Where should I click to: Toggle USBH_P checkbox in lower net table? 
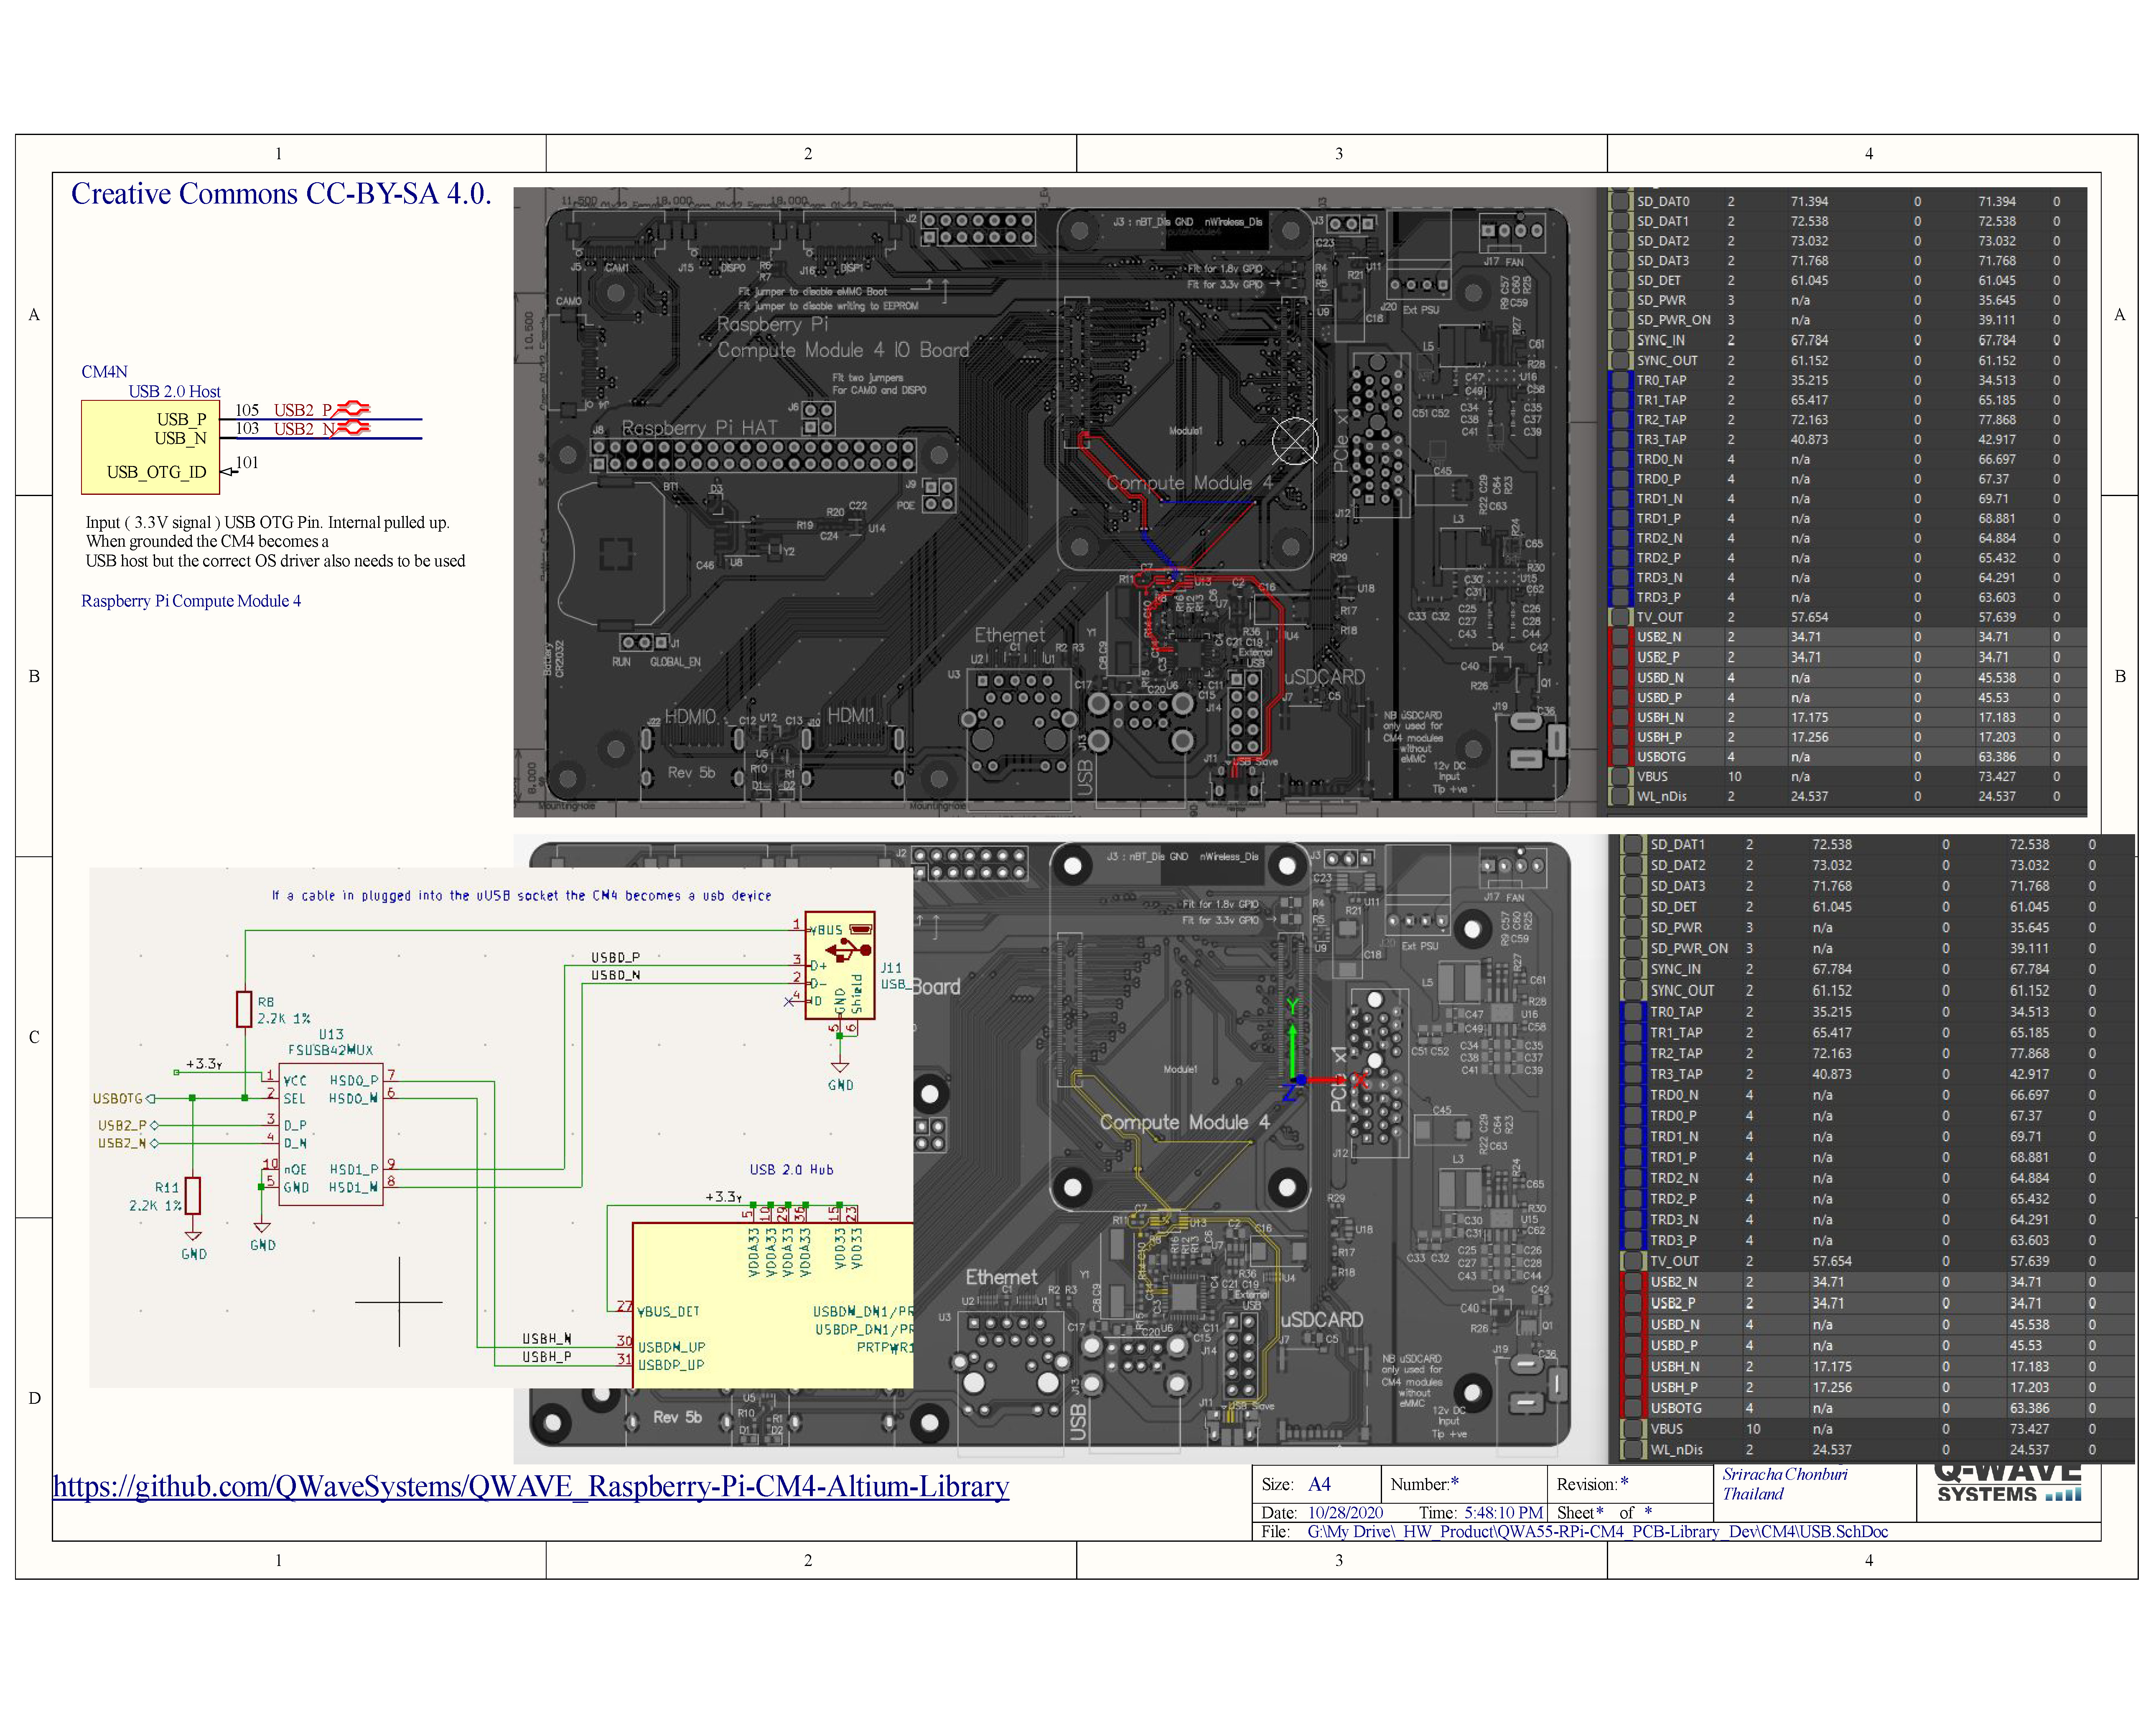(x=1633, y=1387)
